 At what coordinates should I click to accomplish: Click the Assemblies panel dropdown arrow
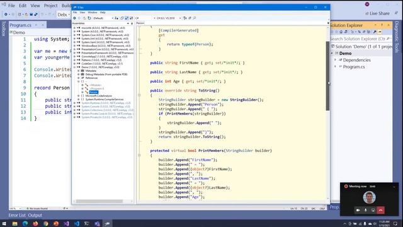click(128, 23)
